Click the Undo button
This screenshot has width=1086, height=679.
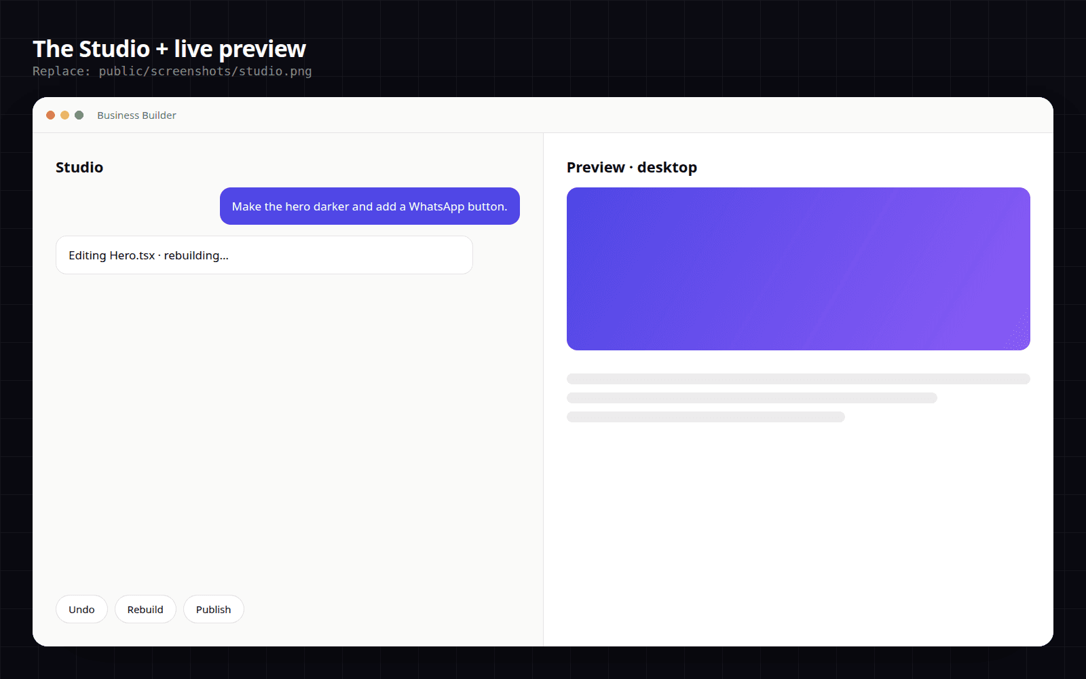click(81, 609)
